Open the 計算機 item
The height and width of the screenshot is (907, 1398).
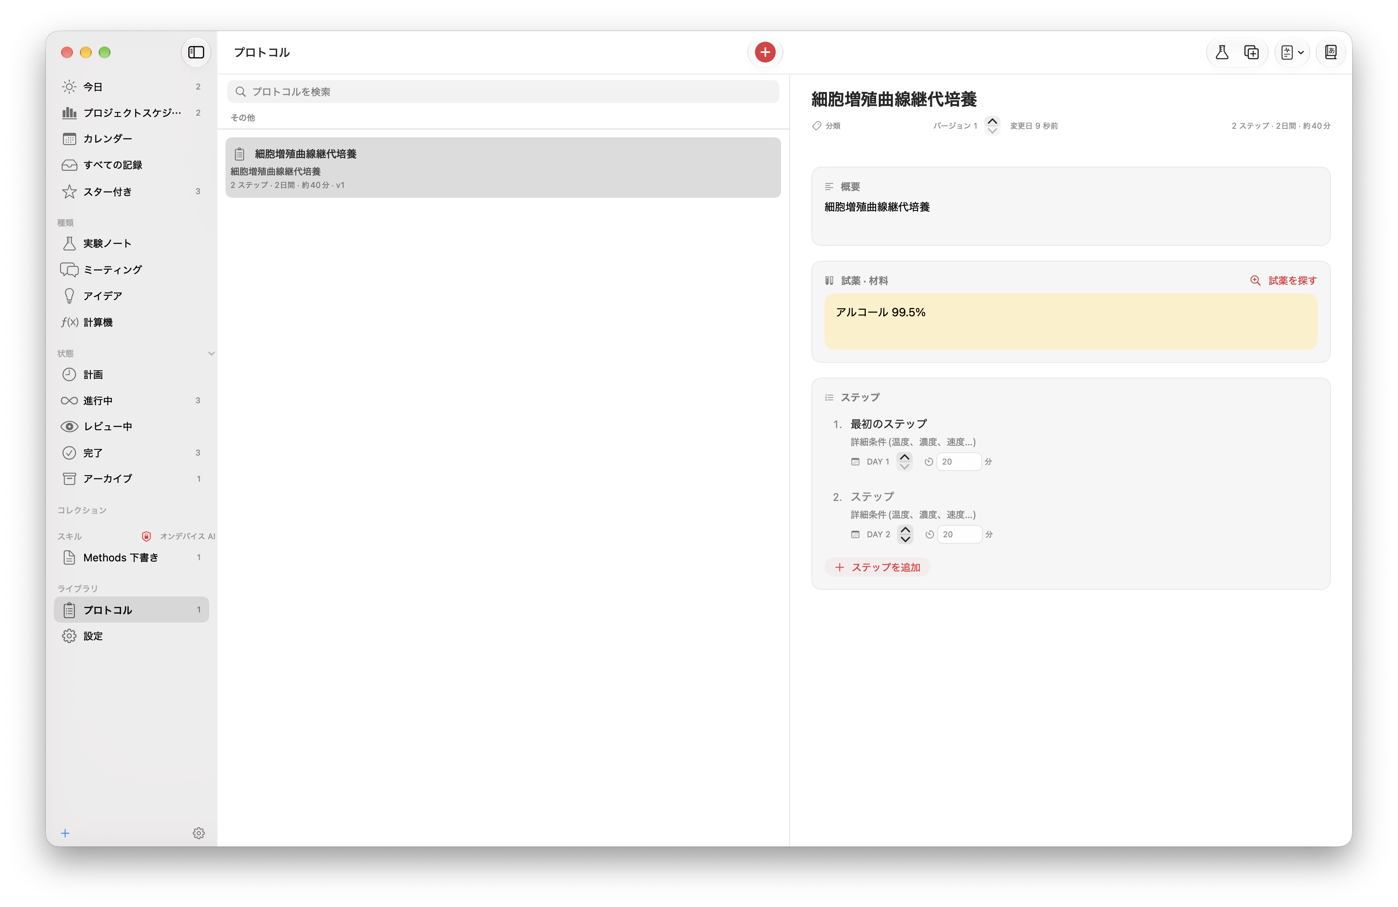click(x=132, y=322)
